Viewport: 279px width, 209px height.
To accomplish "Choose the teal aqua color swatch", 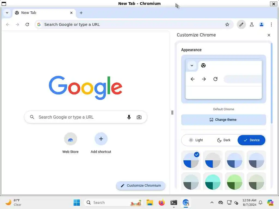I will [x=213, y=182].
